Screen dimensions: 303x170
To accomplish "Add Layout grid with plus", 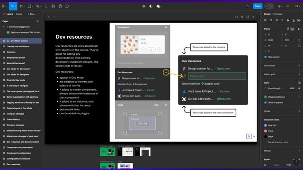I will click(299, 74).
